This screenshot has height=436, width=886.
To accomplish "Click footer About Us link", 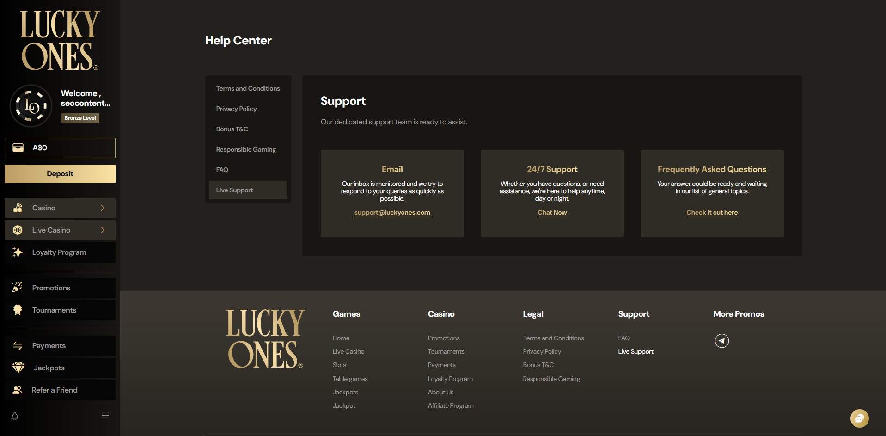I will [440, 392].
